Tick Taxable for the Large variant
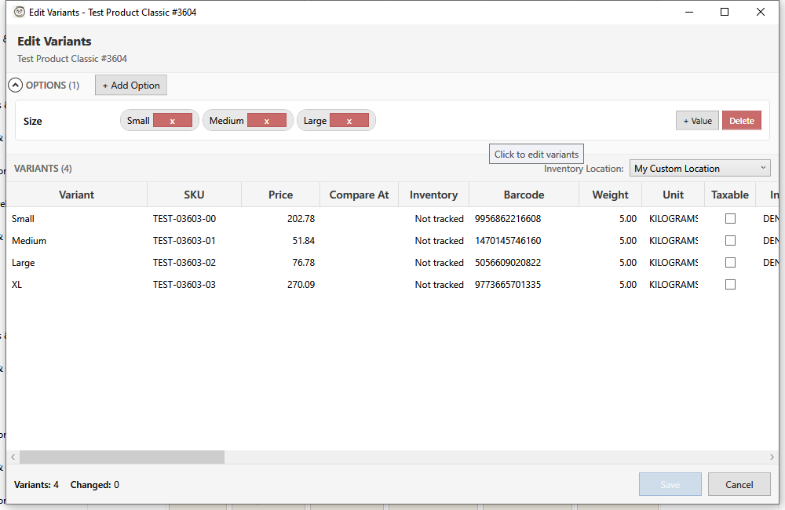The width and height of the screenshot is (785, 510). [730, 262]
